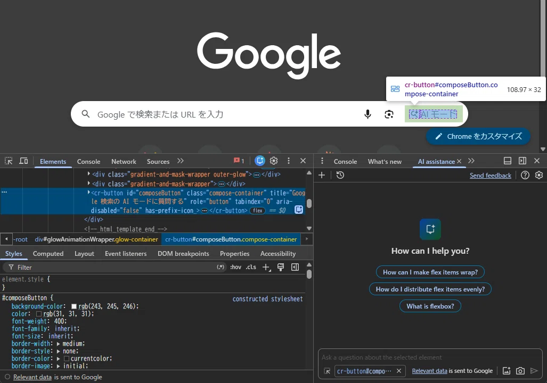The image size is (547, 383).
Task: Open the Accessibility pane tab
Action: click(277, 254)
